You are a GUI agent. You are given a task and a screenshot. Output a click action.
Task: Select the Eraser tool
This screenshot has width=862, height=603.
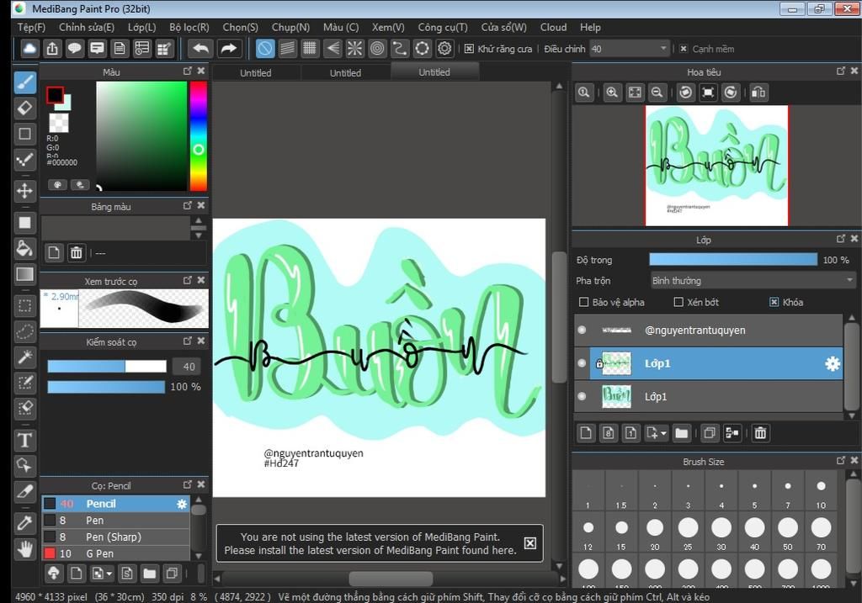click(24, 108)
